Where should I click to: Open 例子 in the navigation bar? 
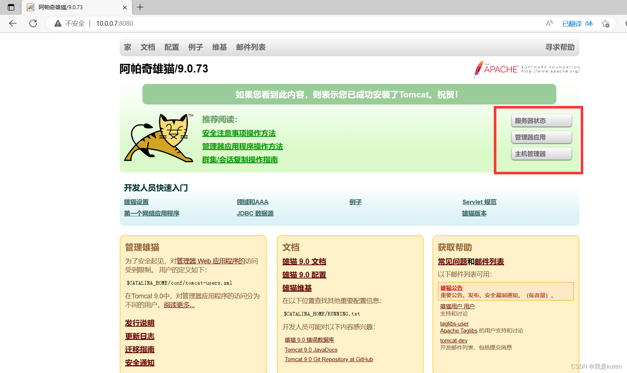(196, 47)
